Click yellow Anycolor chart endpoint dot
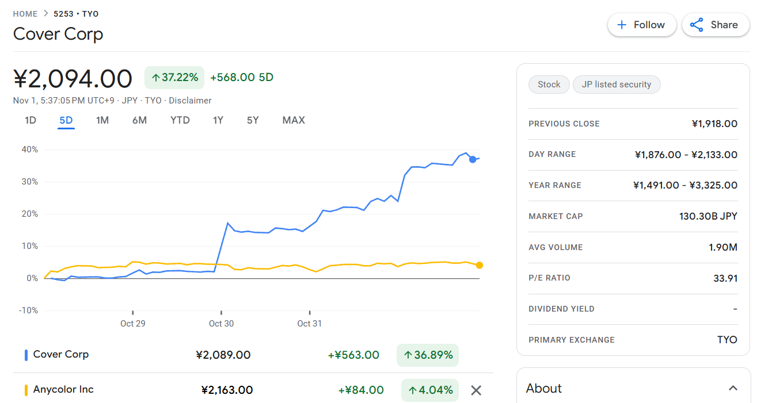 point(480,265)
